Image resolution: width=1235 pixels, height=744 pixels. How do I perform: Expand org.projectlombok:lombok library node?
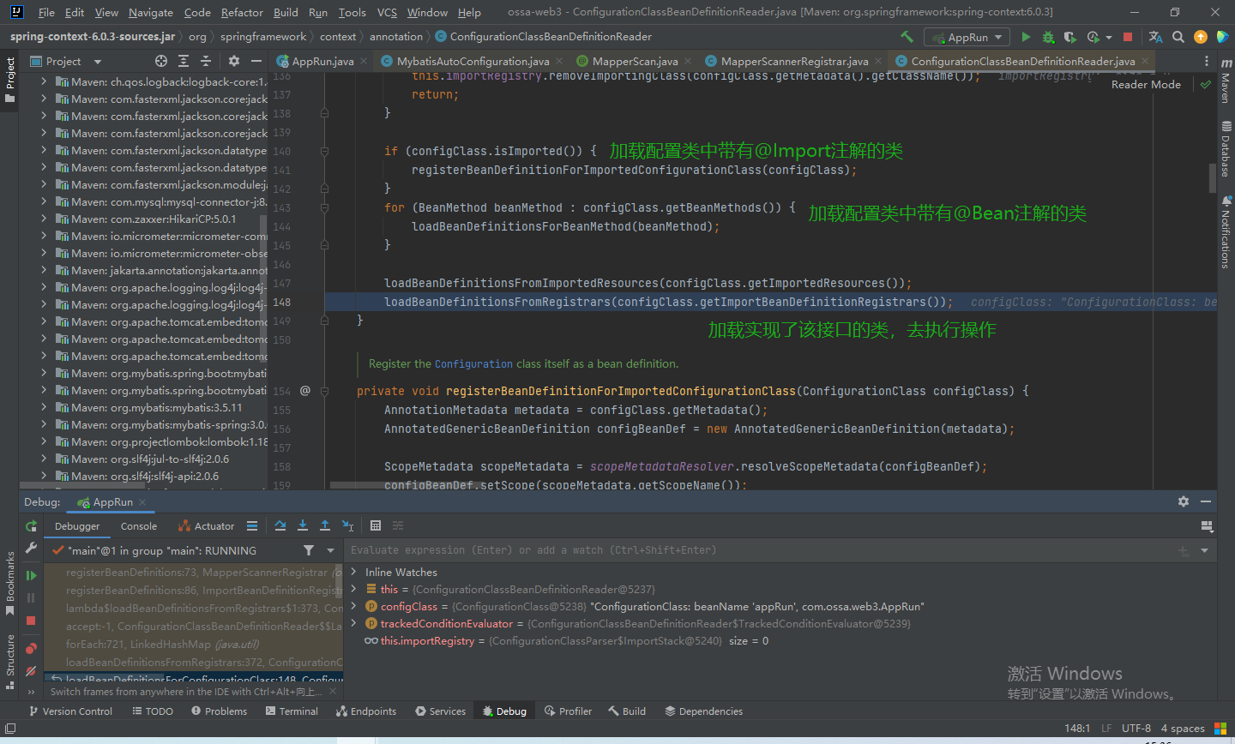pyautogui.click(x=44, y=441)
